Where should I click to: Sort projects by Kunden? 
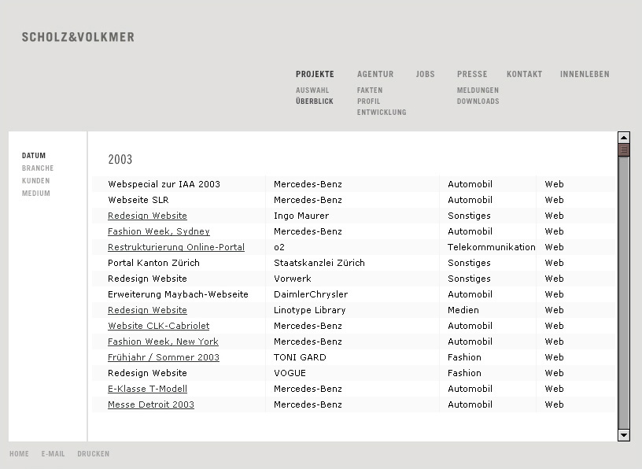(x=35, y=181)
